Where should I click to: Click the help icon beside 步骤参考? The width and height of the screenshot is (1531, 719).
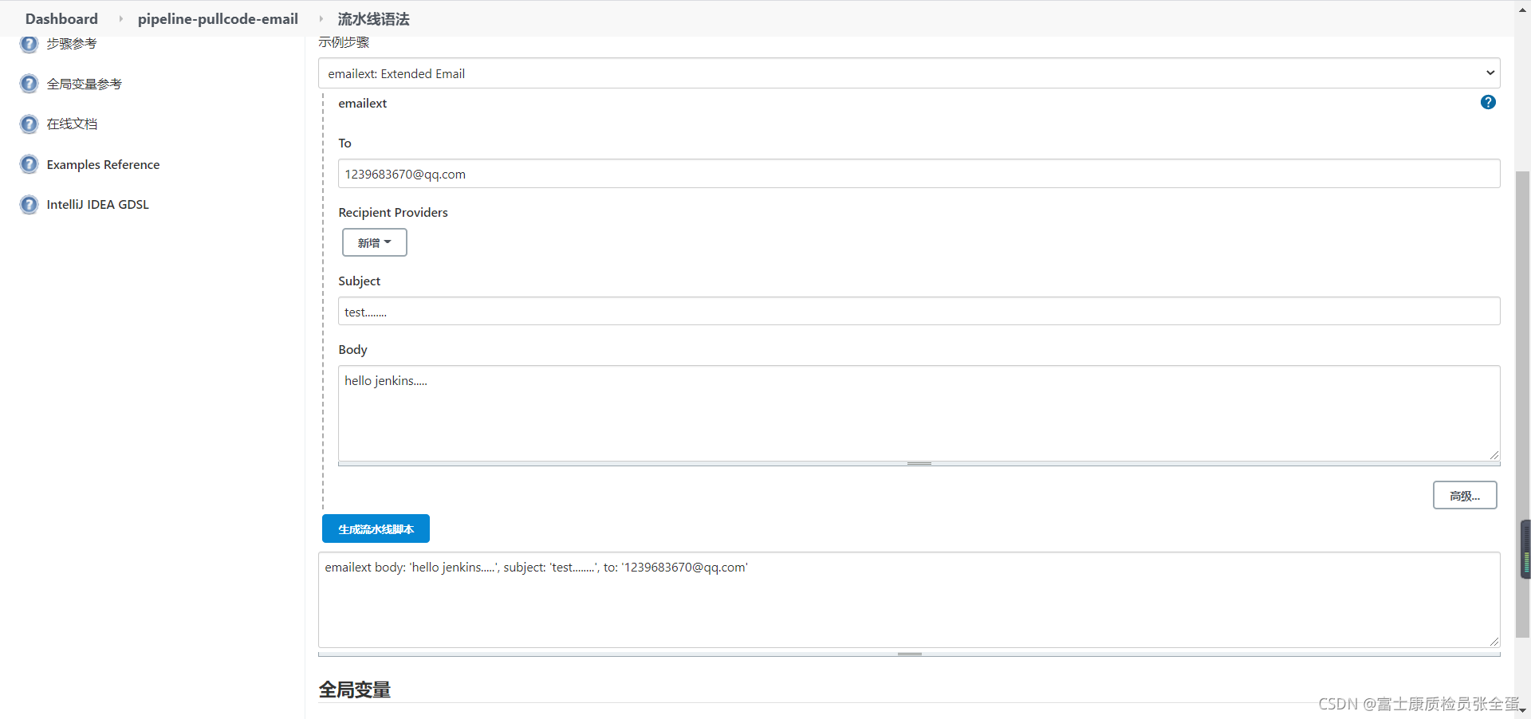coord(29,44)
